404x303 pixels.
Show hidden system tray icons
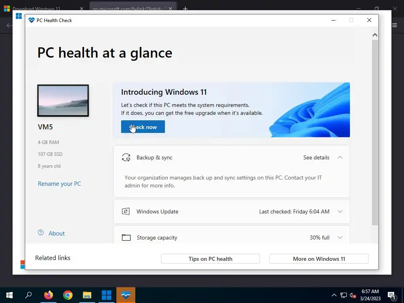point(334,295)
